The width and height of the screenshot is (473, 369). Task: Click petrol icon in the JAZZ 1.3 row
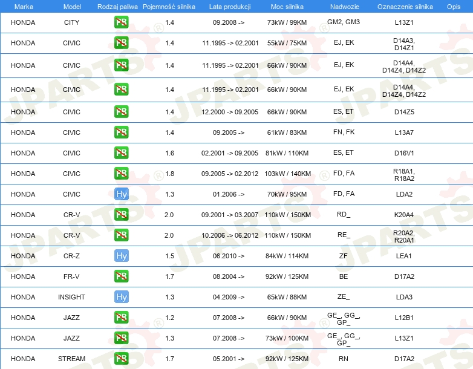click(x=121, y=338)
